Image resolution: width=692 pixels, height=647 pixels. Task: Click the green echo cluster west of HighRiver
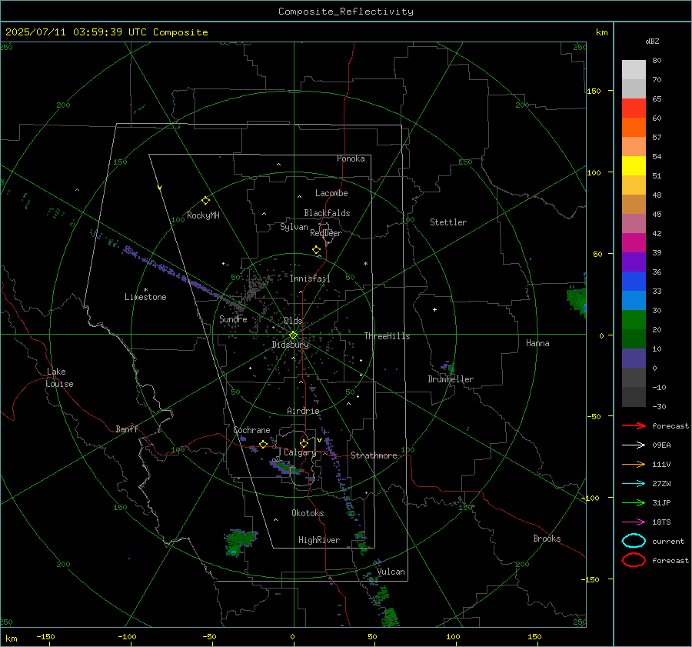tap(240, 542)
